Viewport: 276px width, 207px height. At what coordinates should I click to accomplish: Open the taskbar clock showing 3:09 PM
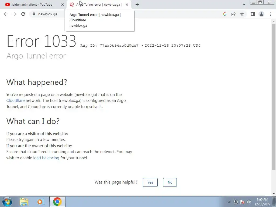point(262,202)
